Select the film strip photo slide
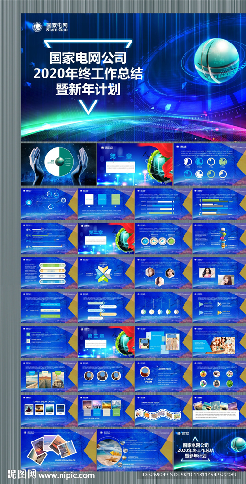The width and height of the screenshot is (246, 484). [164, 410]
